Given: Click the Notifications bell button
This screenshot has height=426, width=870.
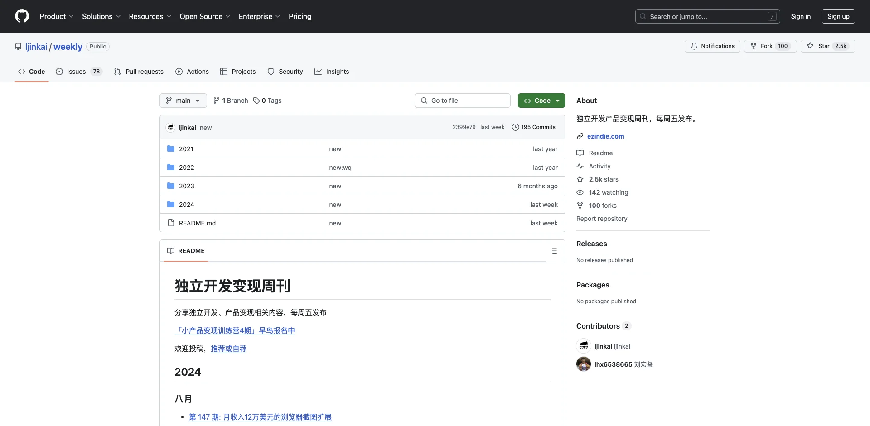Looking at the screenshot, I should click(712, 46).
